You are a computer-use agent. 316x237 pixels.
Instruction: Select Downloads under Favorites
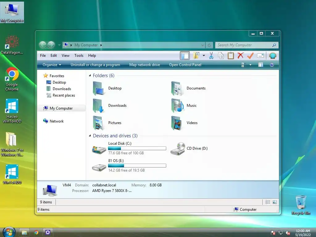pyautogui.click(x=59, y=89)
